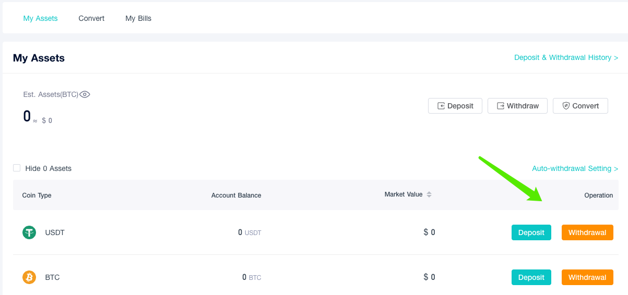
Task: Click the Account Balance column header
Action: tap(236, 195)
